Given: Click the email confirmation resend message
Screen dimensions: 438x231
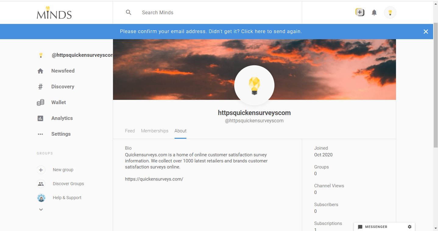Looking at the screenshot, I should [211, 31].
